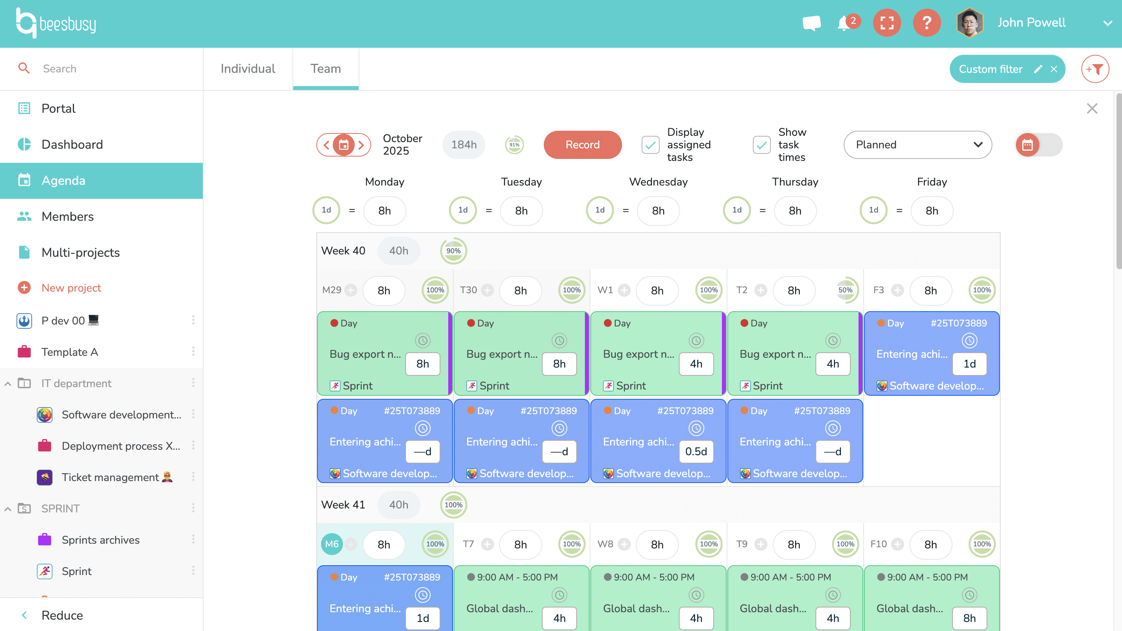Screen dimensions: 1122x631
Task: Collapse the IT department folder
Action: (8, 384)
